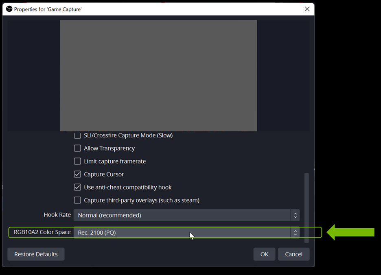381x275 pixels.
Task: Enable SLI/Crossfire Capture Mode (Slow)
Action: coord(77,135)
